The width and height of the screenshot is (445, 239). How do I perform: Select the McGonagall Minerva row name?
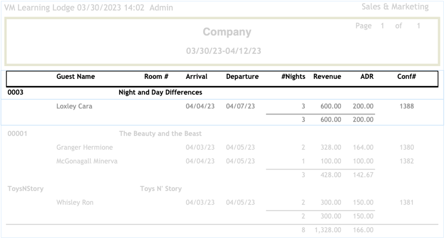(87, 161)
